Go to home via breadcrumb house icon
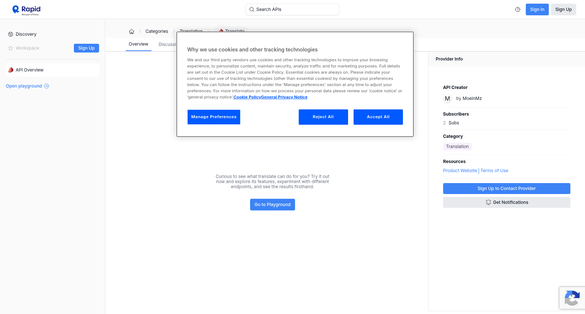Image resolution: width=585 pixels, height=314 pixels. 132,31
